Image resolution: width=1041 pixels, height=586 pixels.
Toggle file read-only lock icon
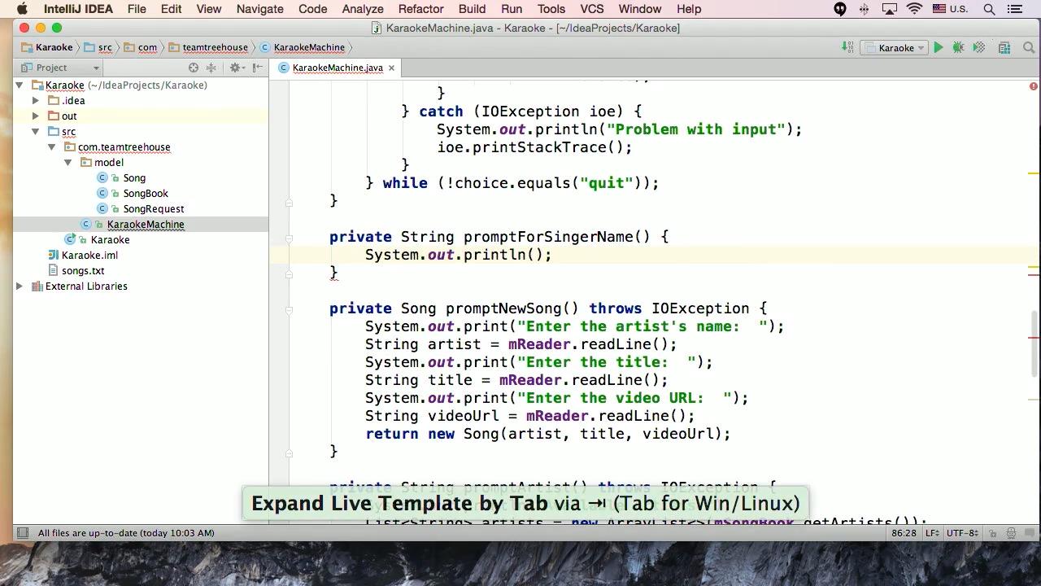click(x=993, y=533)
